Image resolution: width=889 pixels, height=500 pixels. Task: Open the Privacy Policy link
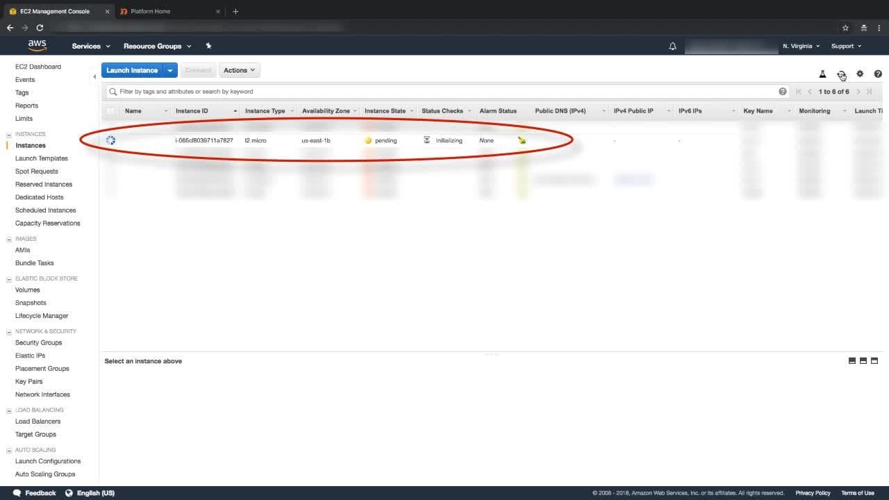813,493
